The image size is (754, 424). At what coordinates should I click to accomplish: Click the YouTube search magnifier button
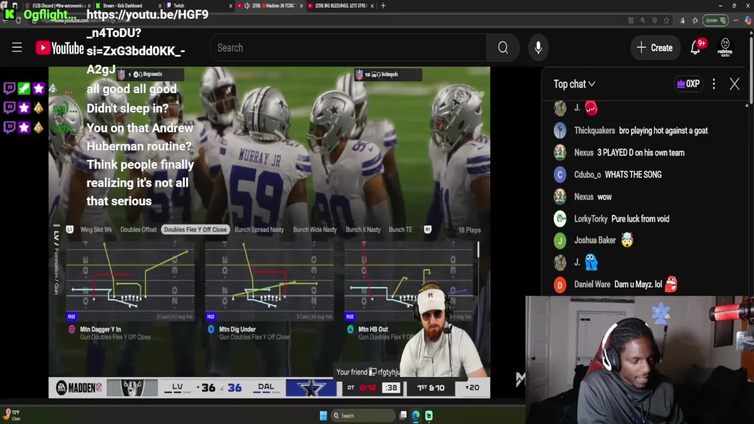click(502, 48)
